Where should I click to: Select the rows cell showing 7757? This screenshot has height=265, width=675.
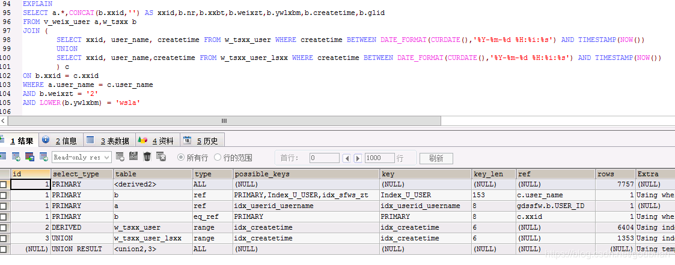click(615, 184)
